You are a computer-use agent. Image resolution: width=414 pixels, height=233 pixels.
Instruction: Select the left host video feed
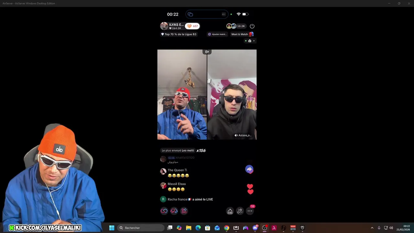tap(182, 94)
